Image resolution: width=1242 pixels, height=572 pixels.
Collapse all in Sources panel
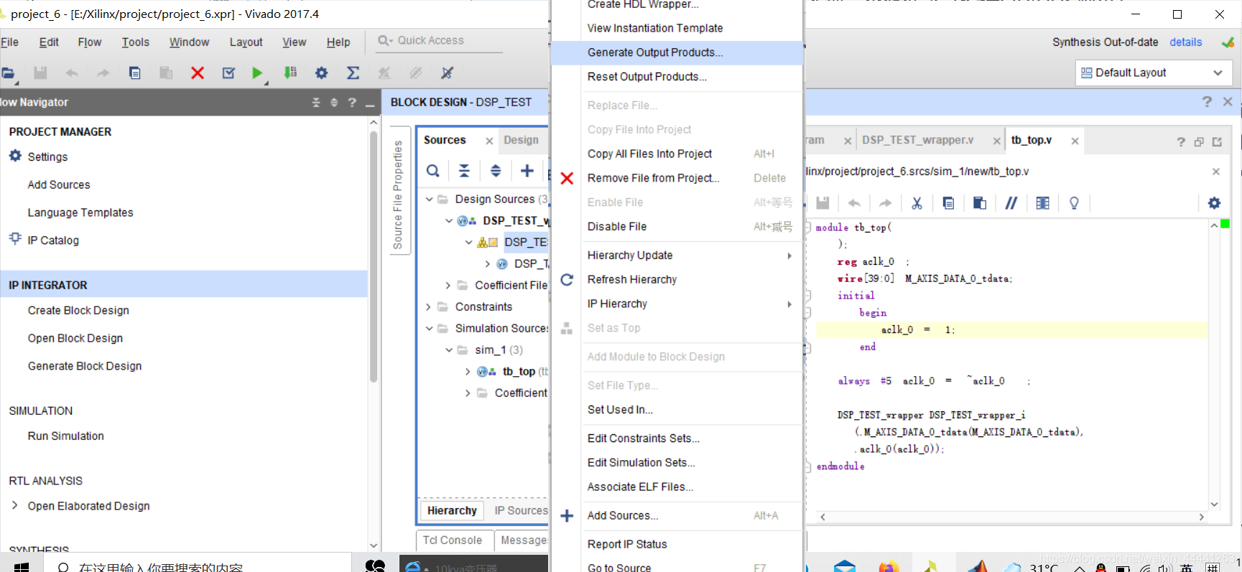click(x=464, y=171)
